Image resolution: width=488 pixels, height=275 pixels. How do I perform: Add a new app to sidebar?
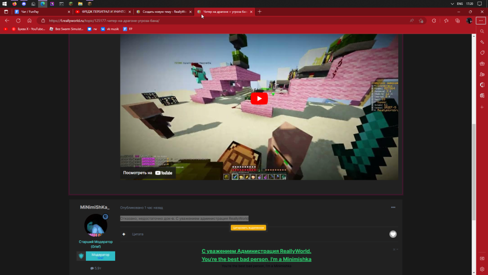tap(482, 107)
